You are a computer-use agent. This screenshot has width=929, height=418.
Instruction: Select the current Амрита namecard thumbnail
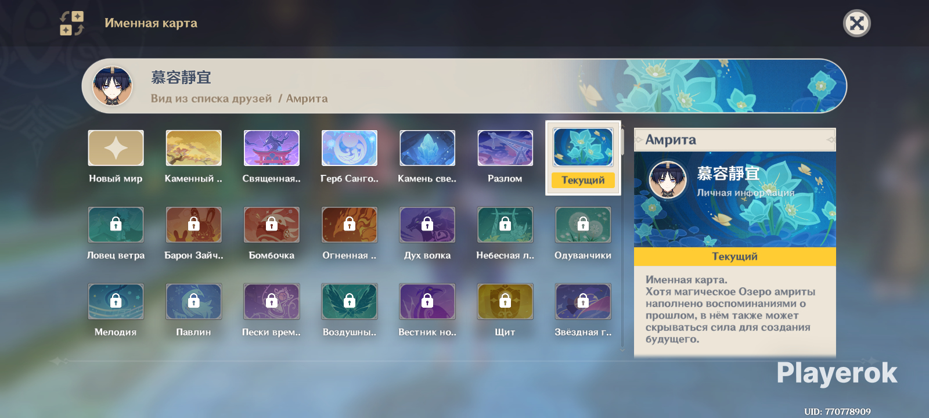pyautogui.click(x=583, y=147)
